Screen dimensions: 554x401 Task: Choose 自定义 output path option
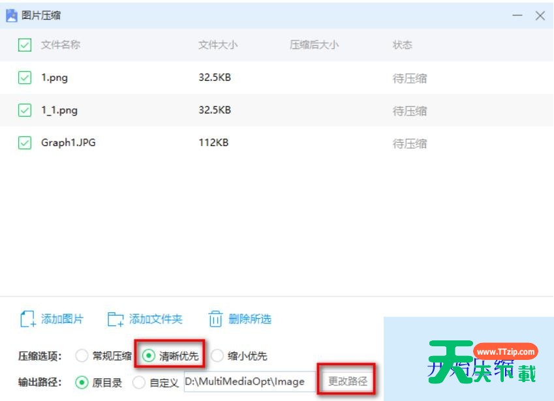pyautogui.click(x=139, y=382)
